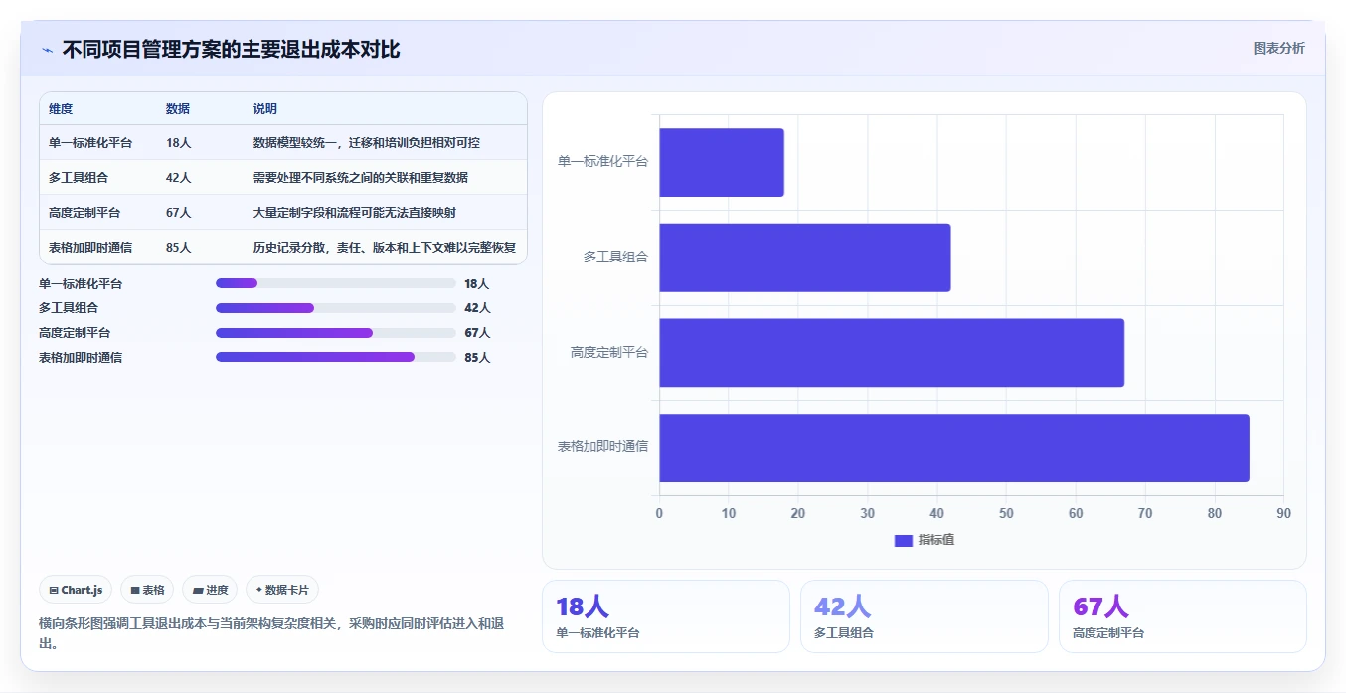The height and width of the screenshot is (693, 1346).
Task: Click the 维度 column header
Action: pyautogui.click(x=61, y=109)
